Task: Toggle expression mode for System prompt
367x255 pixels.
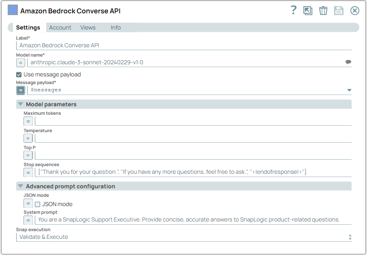Action: pyautogui.click(x=28, y=220)
